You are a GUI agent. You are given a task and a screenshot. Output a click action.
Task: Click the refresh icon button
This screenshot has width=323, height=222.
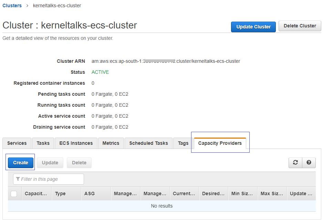295,163
